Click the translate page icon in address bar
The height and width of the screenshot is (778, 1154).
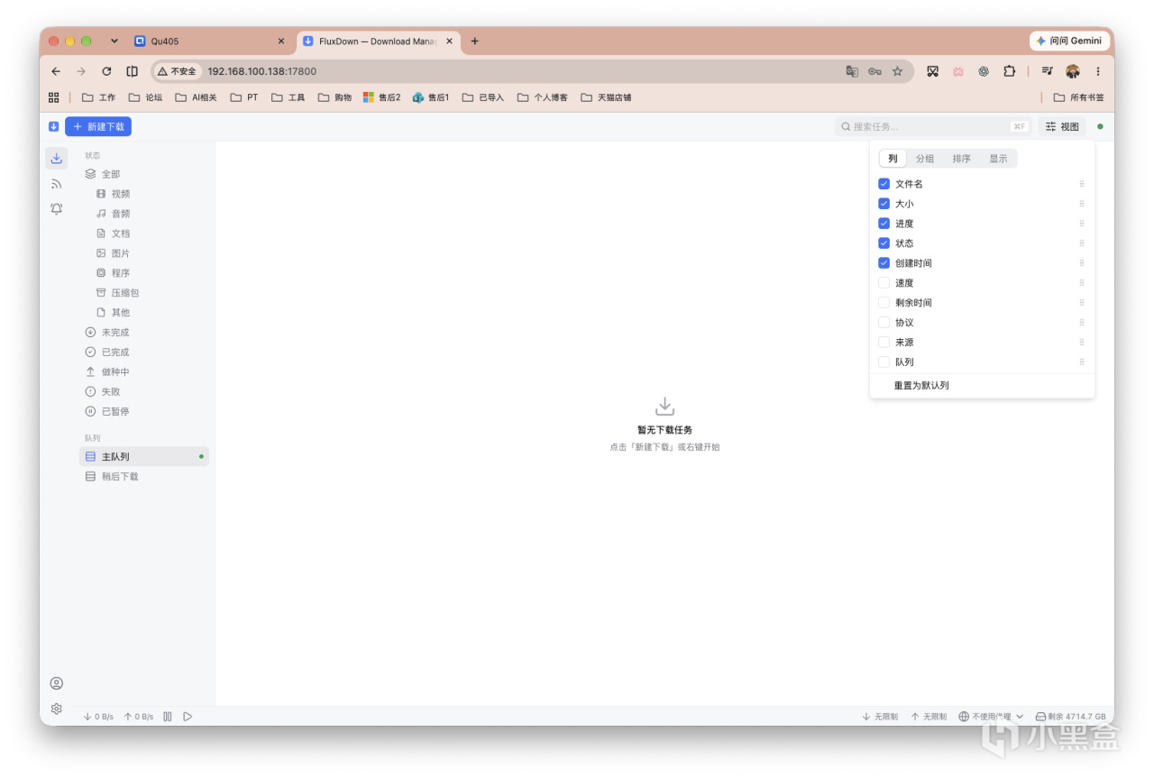coord(851,71)
